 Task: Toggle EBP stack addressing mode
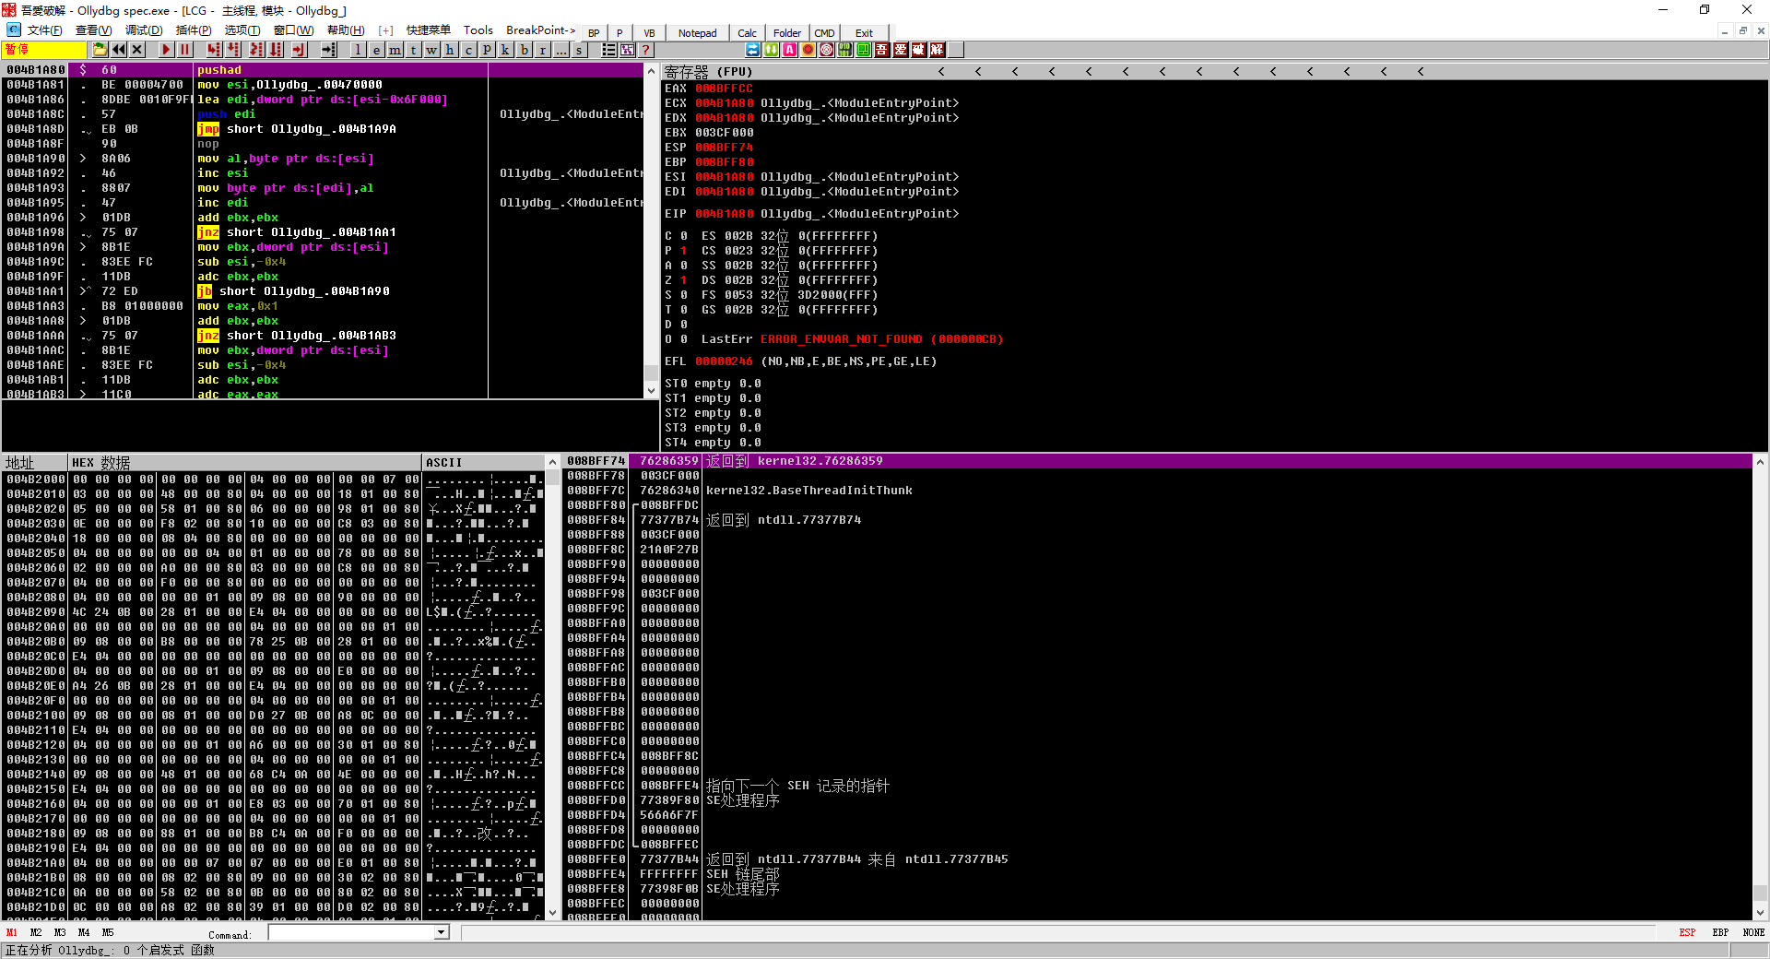(1720, 932)
